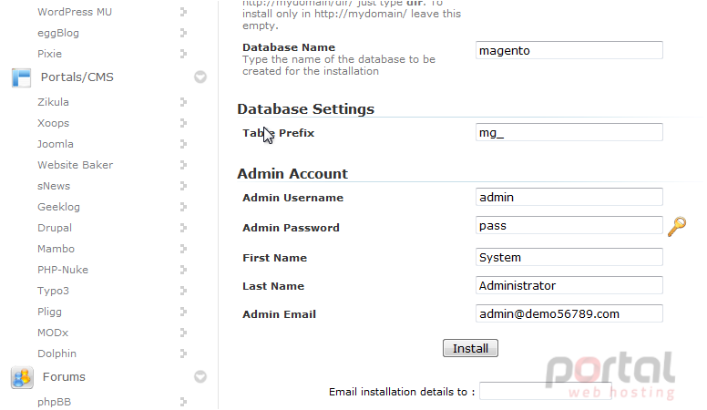707x410 pixels.
Task: Open Typo3 script page
Action: (53, 291)
